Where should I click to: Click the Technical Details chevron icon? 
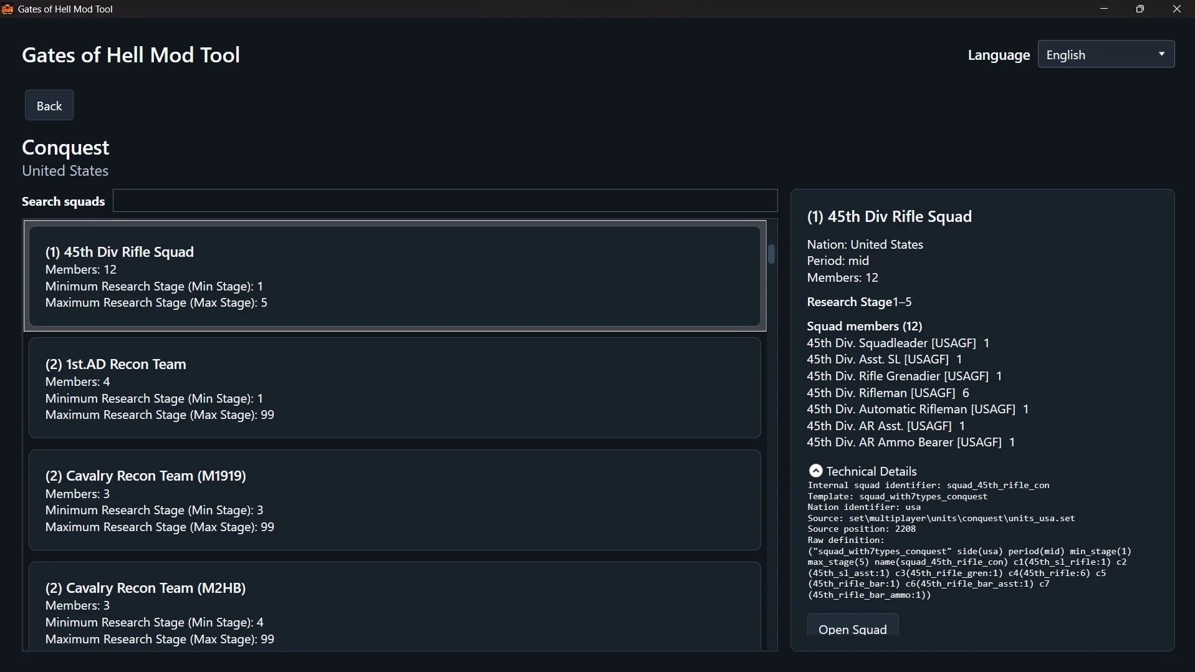815,471
